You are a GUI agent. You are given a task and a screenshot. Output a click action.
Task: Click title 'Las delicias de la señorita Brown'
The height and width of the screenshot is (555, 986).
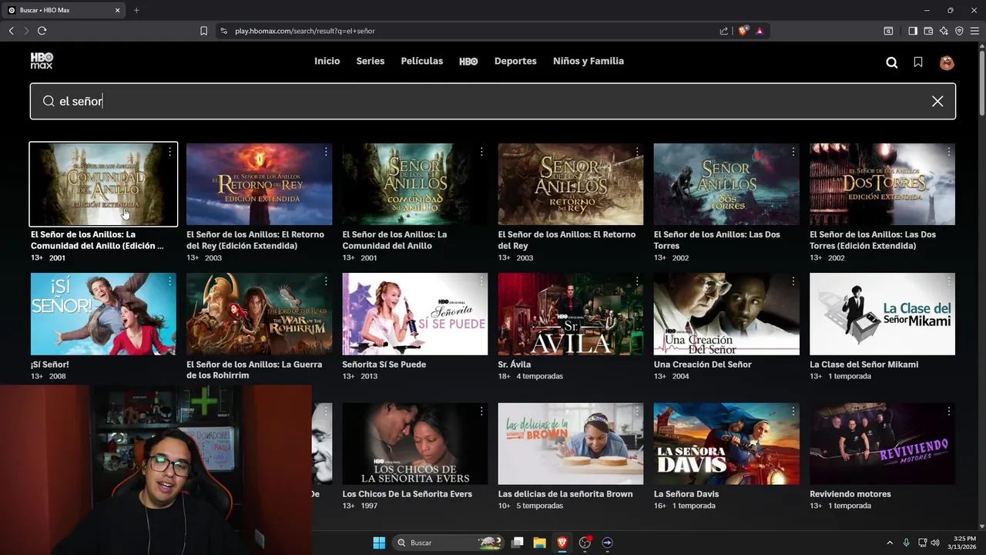click(x=565, y=494)
